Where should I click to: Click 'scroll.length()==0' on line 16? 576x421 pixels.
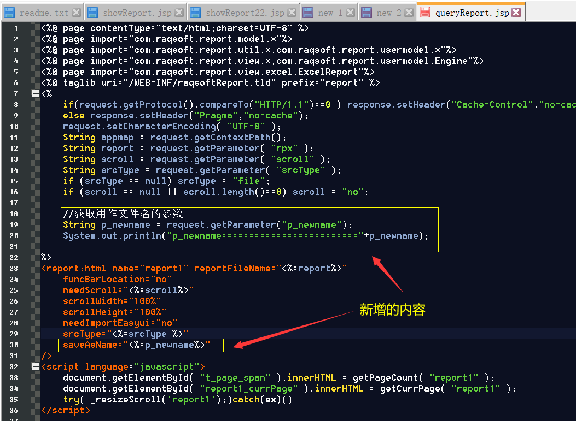[x=235, y=192]
